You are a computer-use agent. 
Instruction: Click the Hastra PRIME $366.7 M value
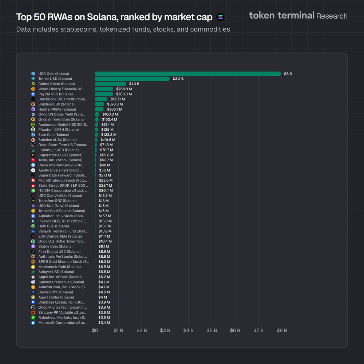(115, 109)
